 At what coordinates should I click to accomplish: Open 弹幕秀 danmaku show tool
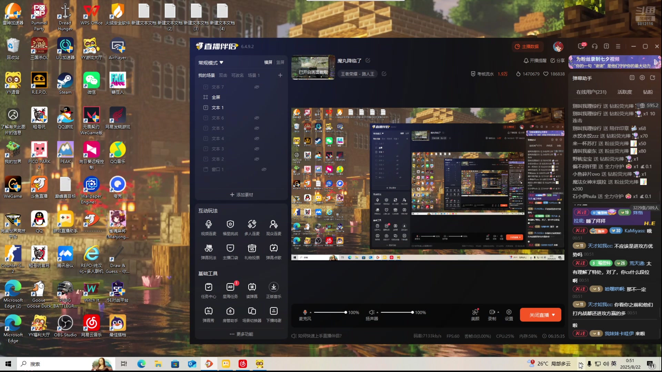[x=209, y=314]
